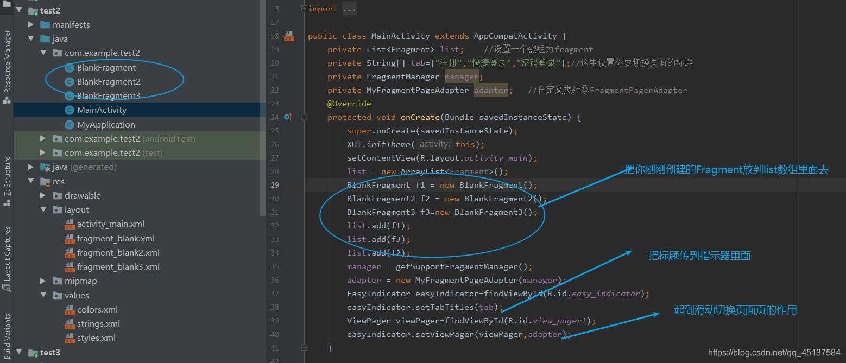This screenshot has width=846, height=363.
Task: Collapse the com.example.test2 package
Action: [43, 53]
